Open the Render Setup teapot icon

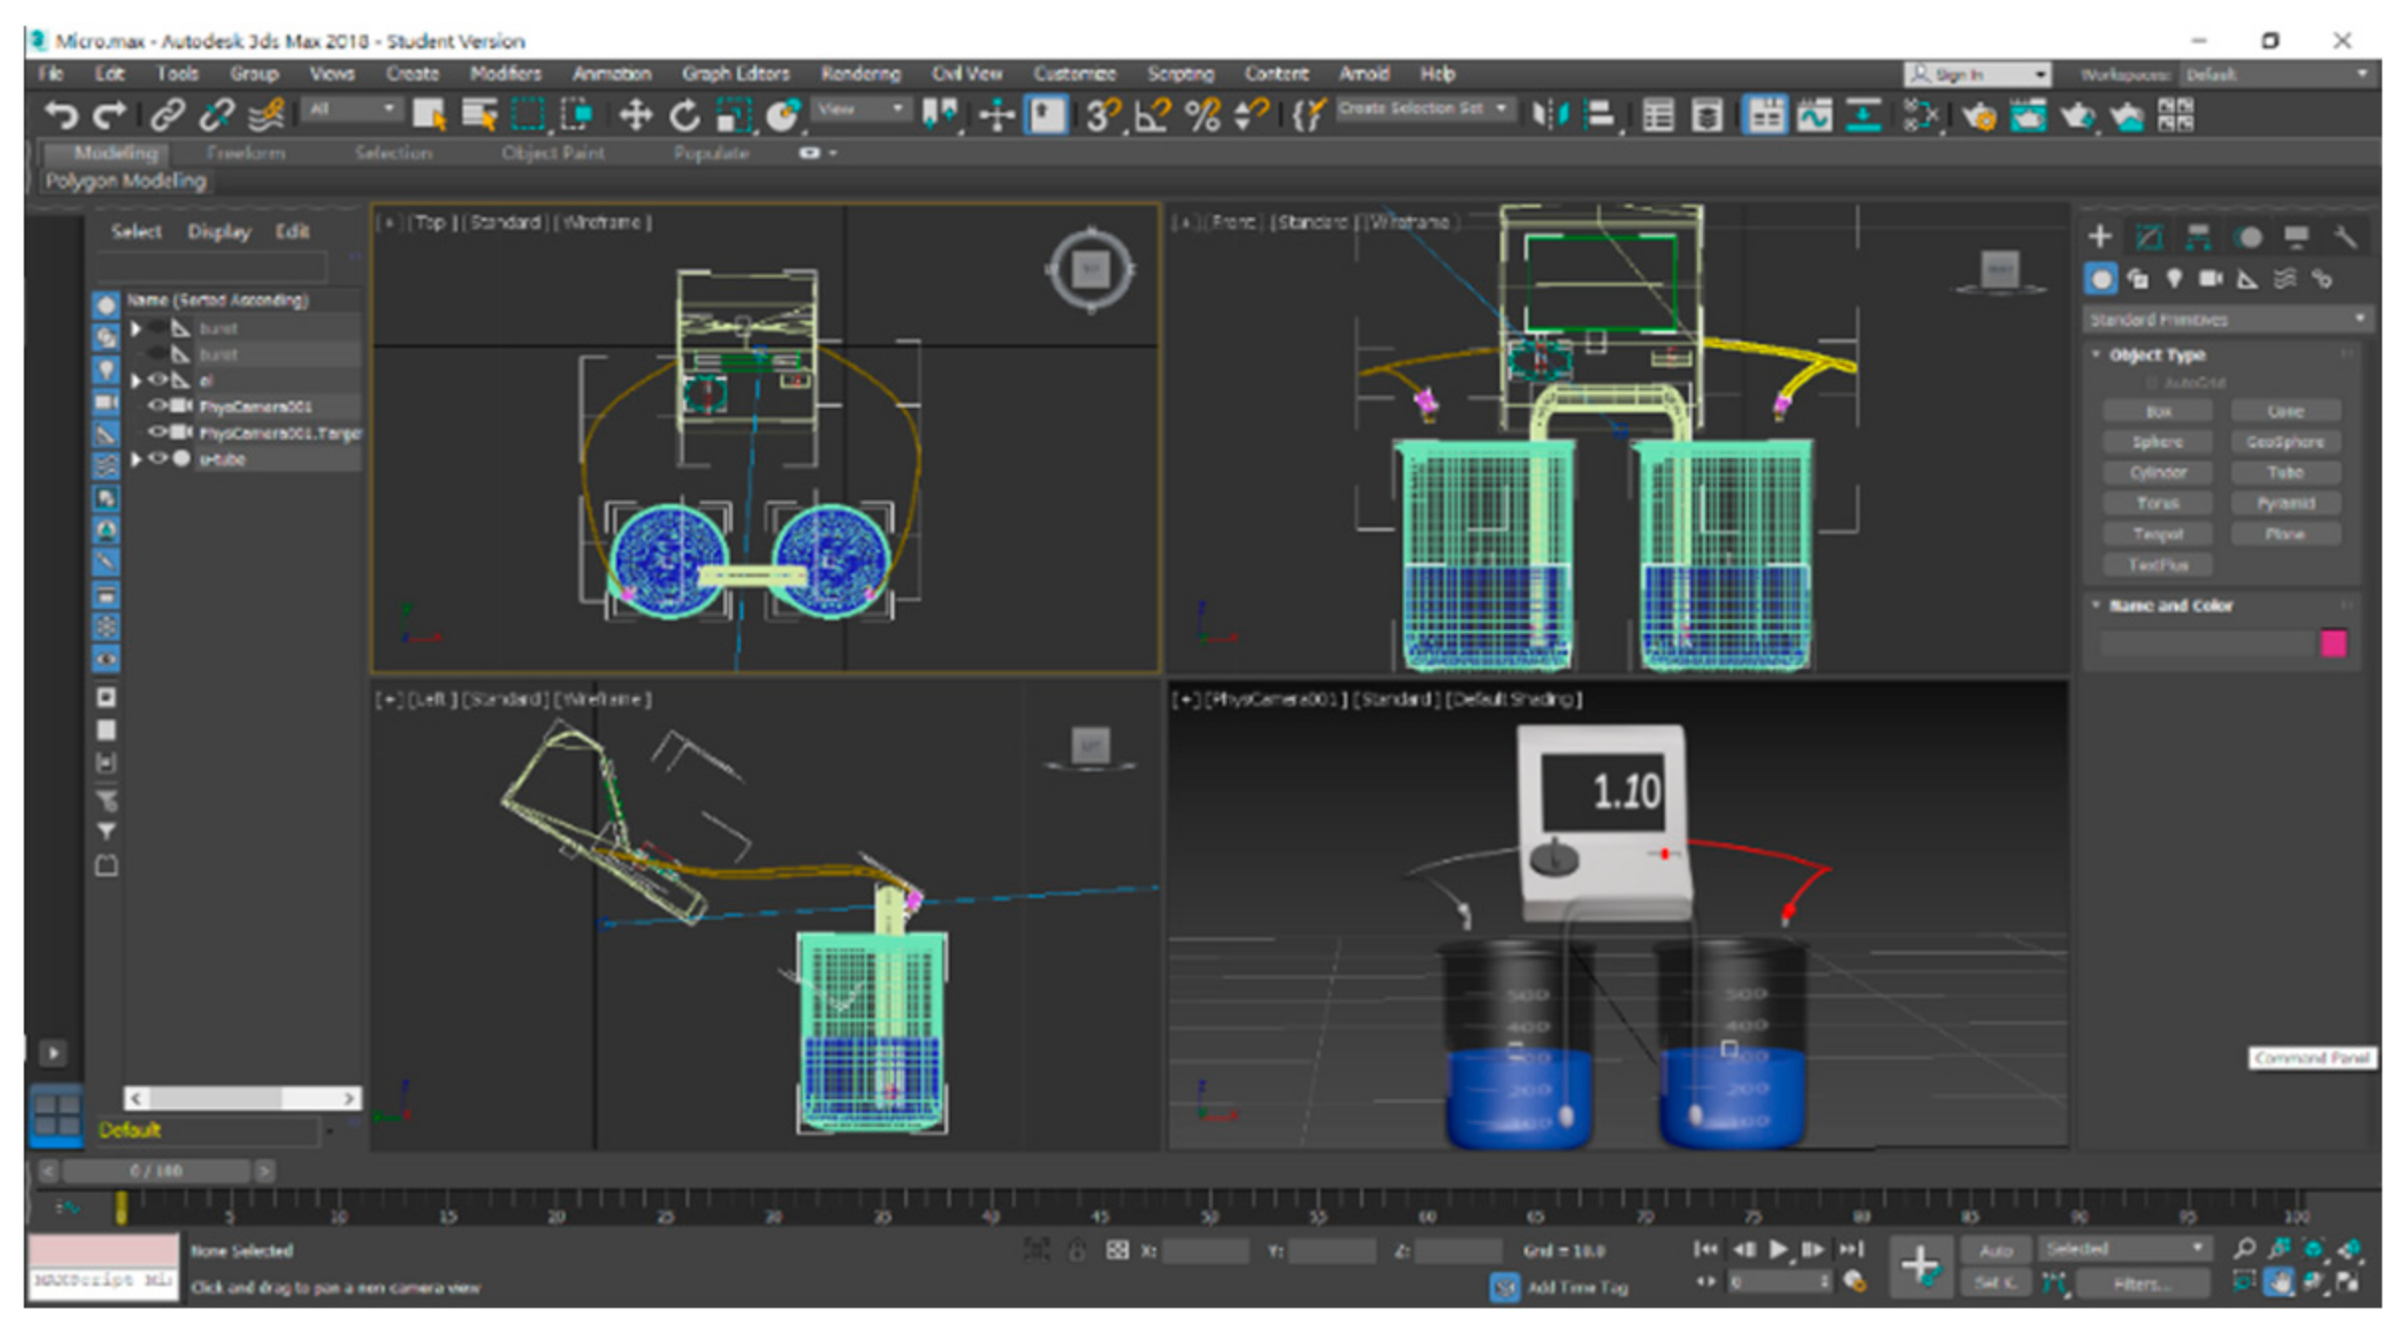1978,115
